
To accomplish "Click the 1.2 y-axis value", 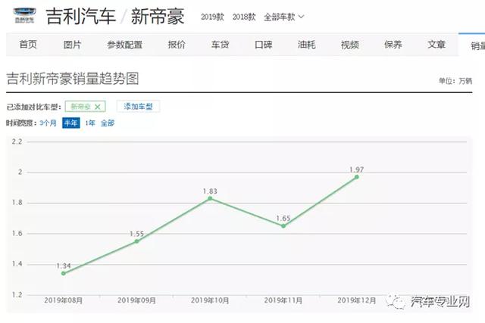I will [17, 294].
